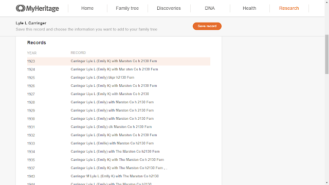Select the 1925 bkpr h2130 Fern record

(102, 78)
